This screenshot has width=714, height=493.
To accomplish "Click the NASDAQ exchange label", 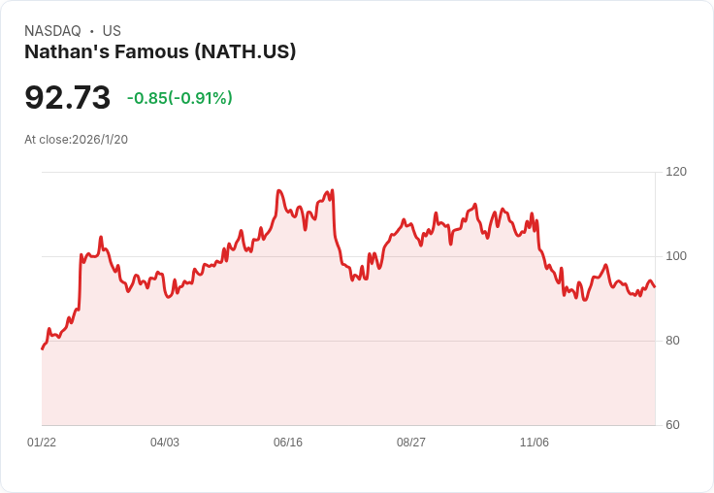I will click(52, 31).
